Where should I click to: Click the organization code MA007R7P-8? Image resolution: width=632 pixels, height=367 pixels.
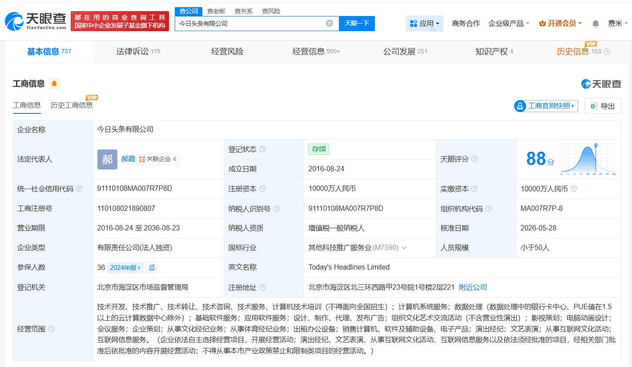541,208
